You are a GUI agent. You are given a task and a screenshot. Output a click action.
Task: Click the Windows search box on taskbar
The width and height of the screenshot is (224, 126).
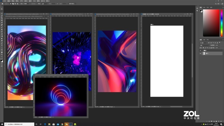click(x=19, y=124)
